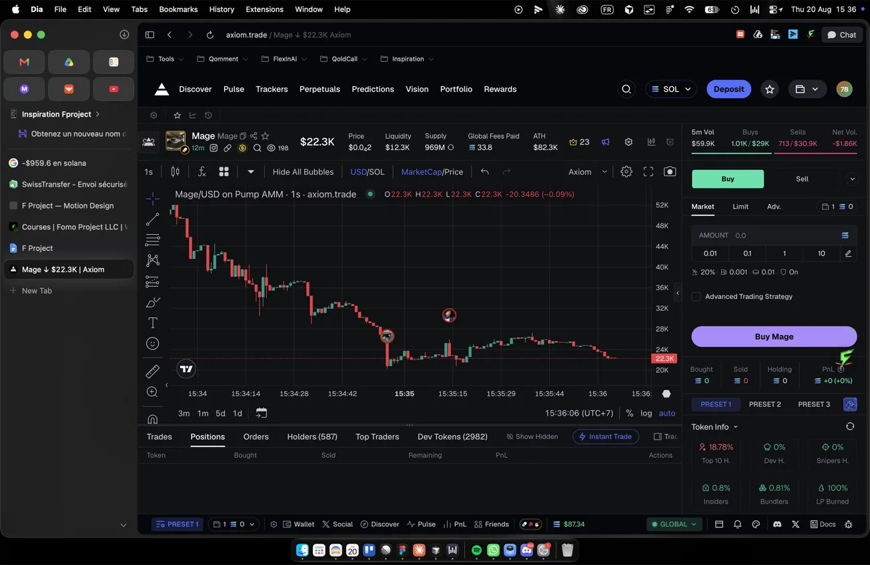Click Hide All Bubbles
Viewport: 870px width, 565px height.
click(x=303, y=171)
